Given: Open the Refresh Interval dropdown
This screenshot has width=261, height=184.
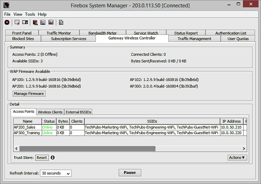Looking at the screenshot, I should coord(56,173).
